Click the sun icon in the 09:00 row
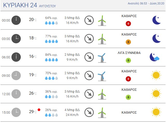 click(x=156, y=75)
